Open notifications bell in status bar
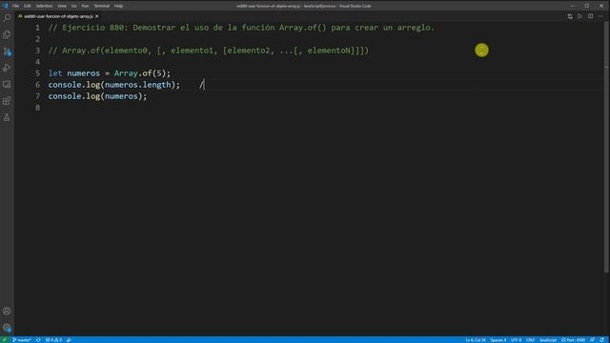The image size is (610, 343). 602,340
